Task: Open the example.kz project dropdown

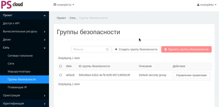Action: pos(64,5)
